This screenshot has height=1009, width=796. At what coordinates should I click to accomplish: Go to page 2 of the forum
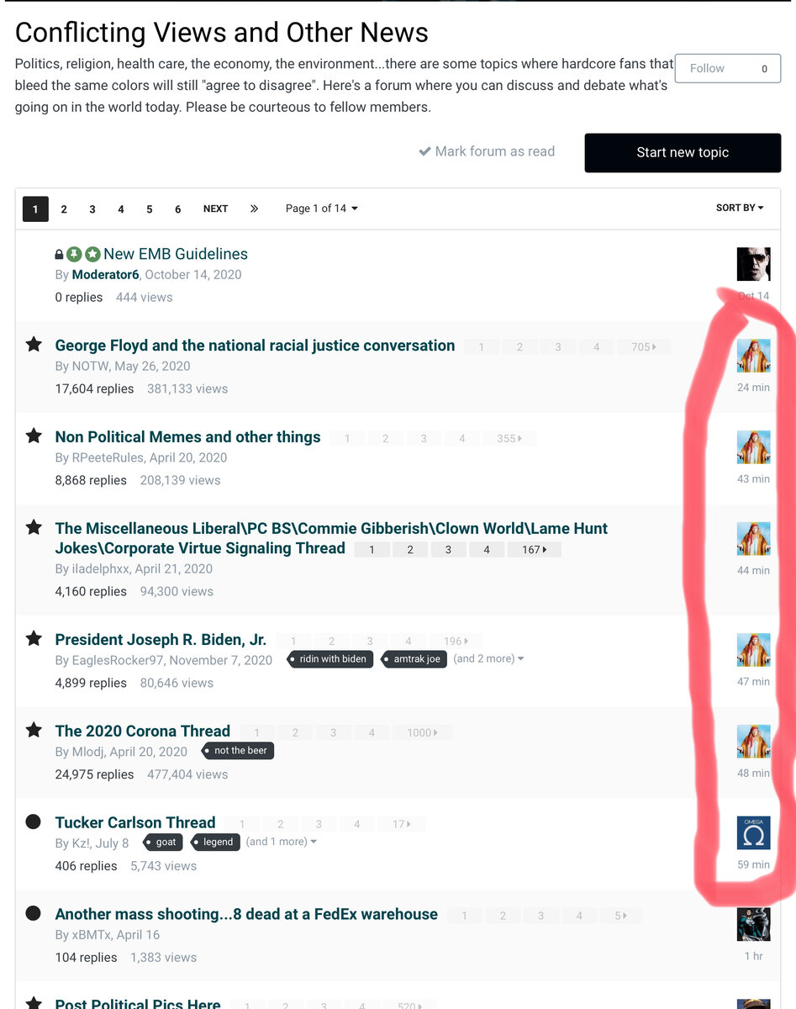[64, 209]
